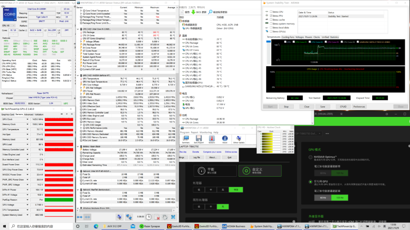410x230 pixels.
Task: Uncheck the Stress FPU checkbox
Action: [271, 16]
